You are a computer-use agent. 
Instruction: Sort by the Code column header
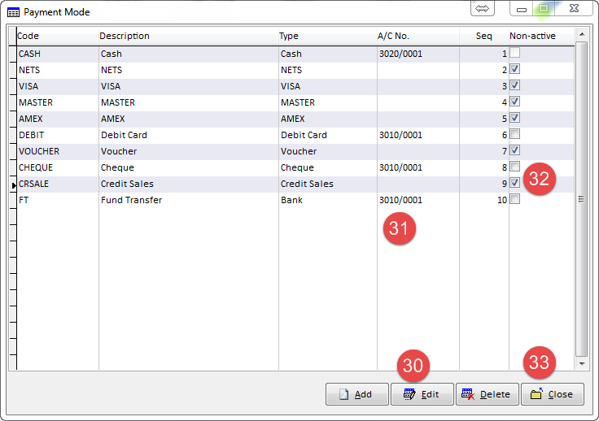click(58, 36)
